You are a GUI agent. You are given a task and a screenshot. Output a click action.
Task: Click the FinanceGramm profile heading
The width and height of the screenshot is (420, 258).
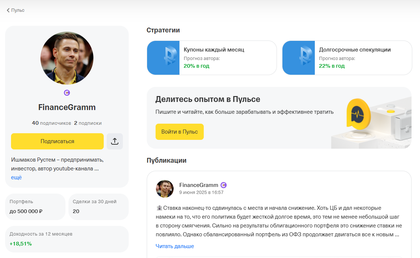pos(67,107)
